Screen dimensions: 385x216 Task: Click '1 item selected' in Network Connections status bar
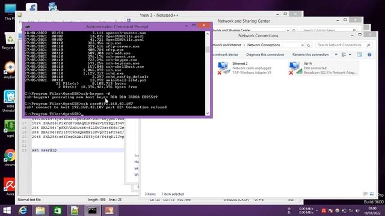pyautogui.click(x=173, y=194)
